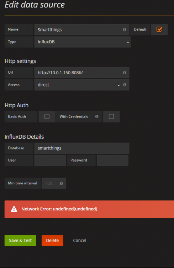Click the InfluxDB Details heading
Image resolution: width=174 pixels, height=268 pixels.
pyautogui.click(x=24, y=137)
